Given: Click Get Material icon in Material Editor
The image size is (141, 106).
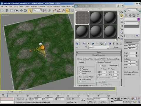Looking at the screenshot, I should click(x=77, y=44).
